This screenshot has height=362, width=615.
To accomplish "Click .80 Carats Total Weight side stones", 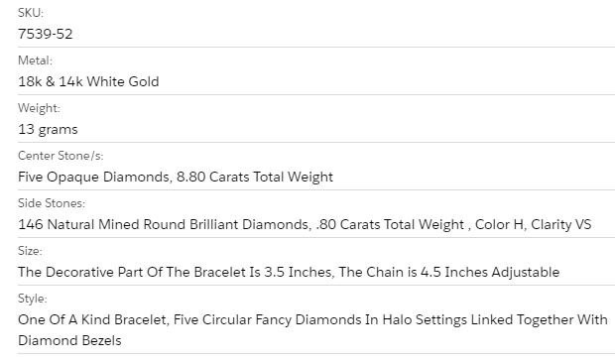I will [x=390, y=225].
